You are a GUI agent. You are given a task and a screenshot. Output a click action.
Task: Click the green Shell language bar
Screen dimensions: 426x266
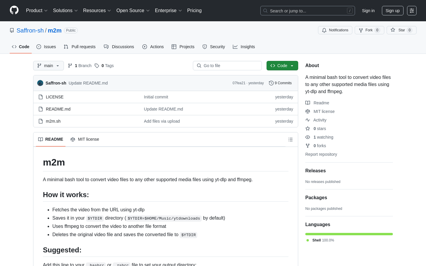click(x=349, y=234)
